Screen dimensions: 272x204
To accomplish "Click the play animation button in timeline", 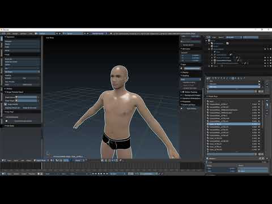I will click(101, 173).
